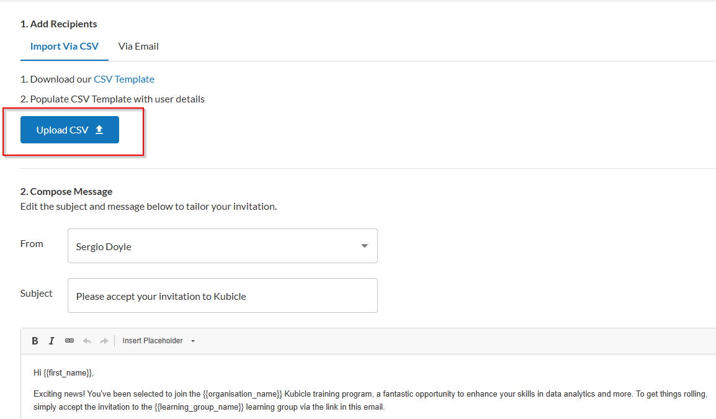
Task: Open the From sender dropdown arrow
Action: tap(364, 246)
